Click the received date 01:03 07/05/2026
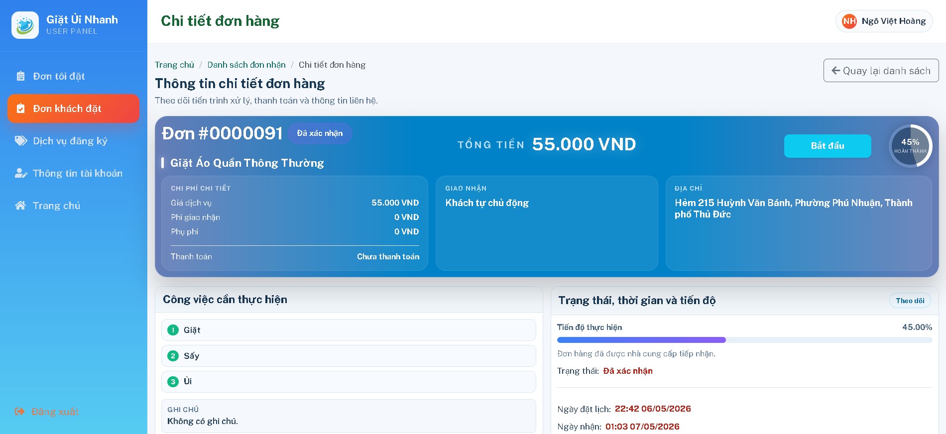946x434 pixels. click(x=642, y=427)
